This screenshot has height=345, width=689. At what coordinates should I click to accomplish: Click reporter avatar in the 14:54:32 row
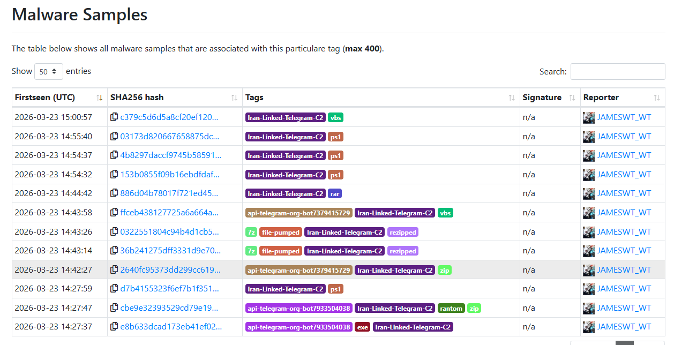[589, 175]
